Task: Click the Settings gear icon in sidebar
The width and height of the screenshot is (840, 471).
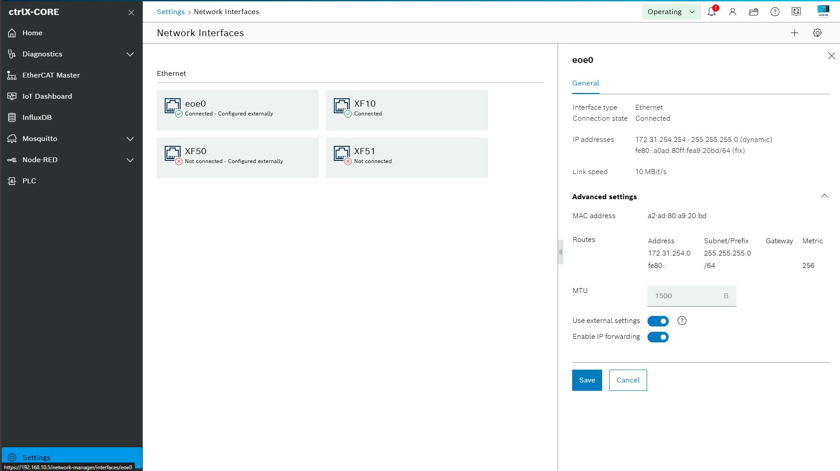Action: 12,458
